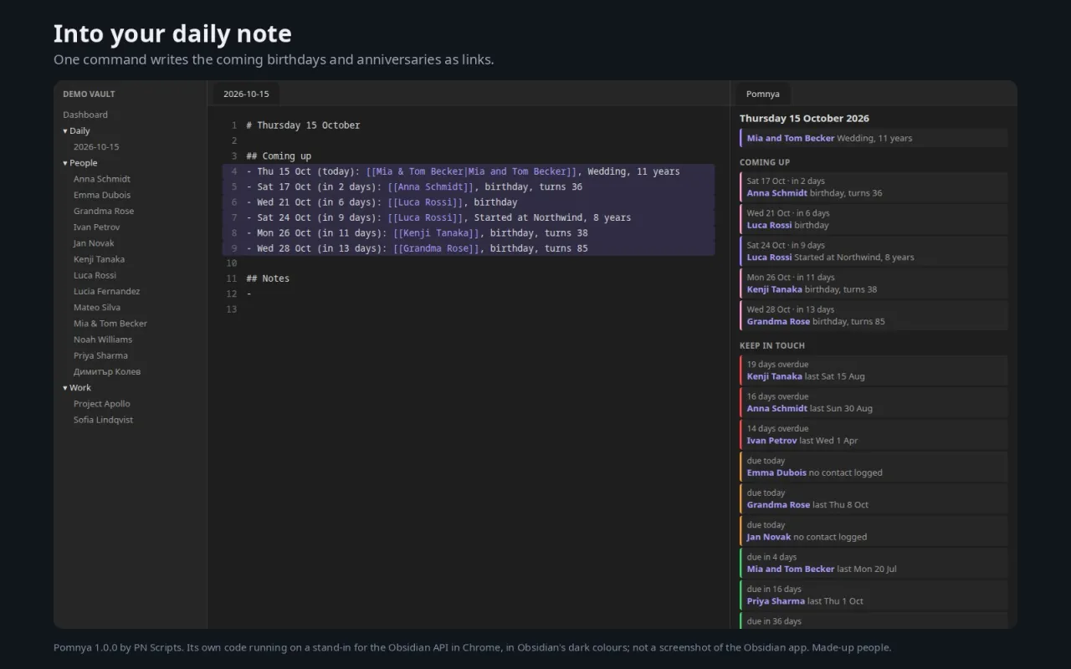Open the Димитър Колев note
Screen dimensions: 1071x669
pyautogui.click(x=107, y=371)
